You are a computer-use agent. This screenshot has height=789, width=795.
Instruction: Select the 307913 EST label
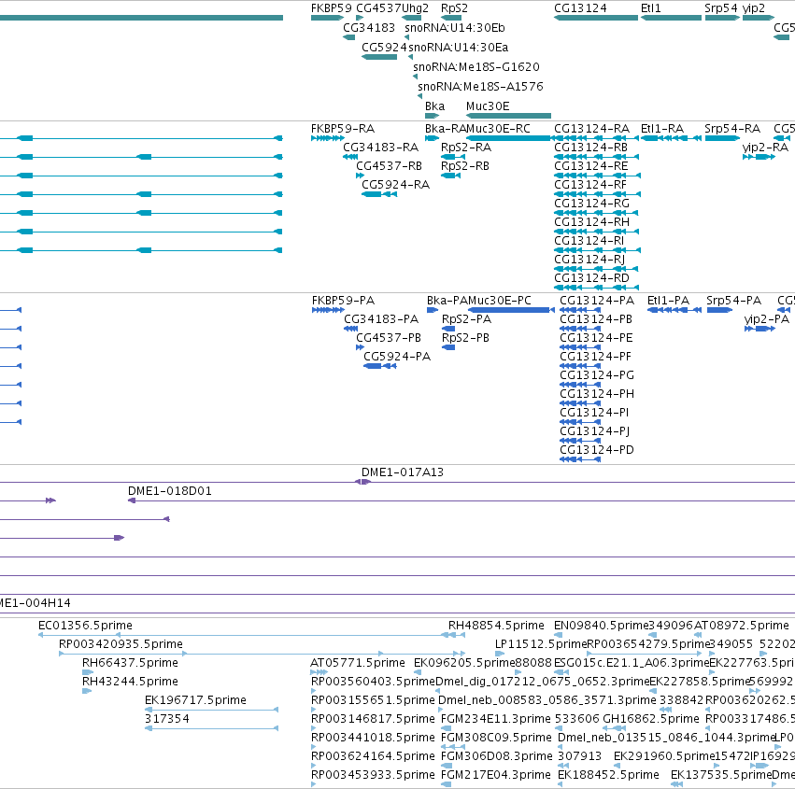point(579,756)
